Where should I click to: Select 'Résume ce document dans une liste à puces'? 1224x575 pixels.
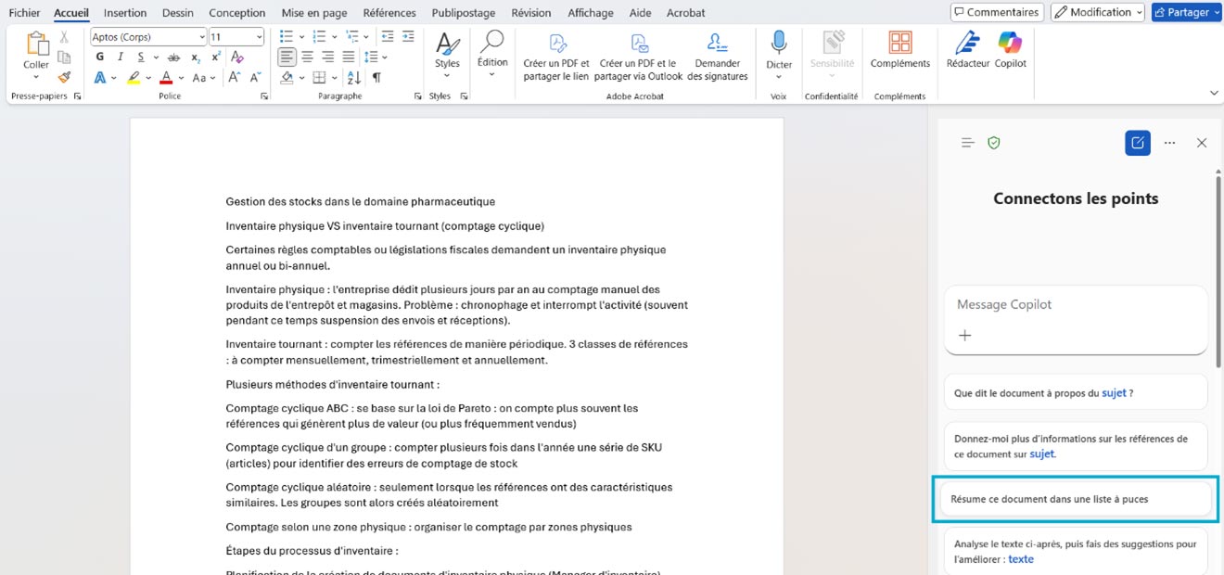(1075, 499)
